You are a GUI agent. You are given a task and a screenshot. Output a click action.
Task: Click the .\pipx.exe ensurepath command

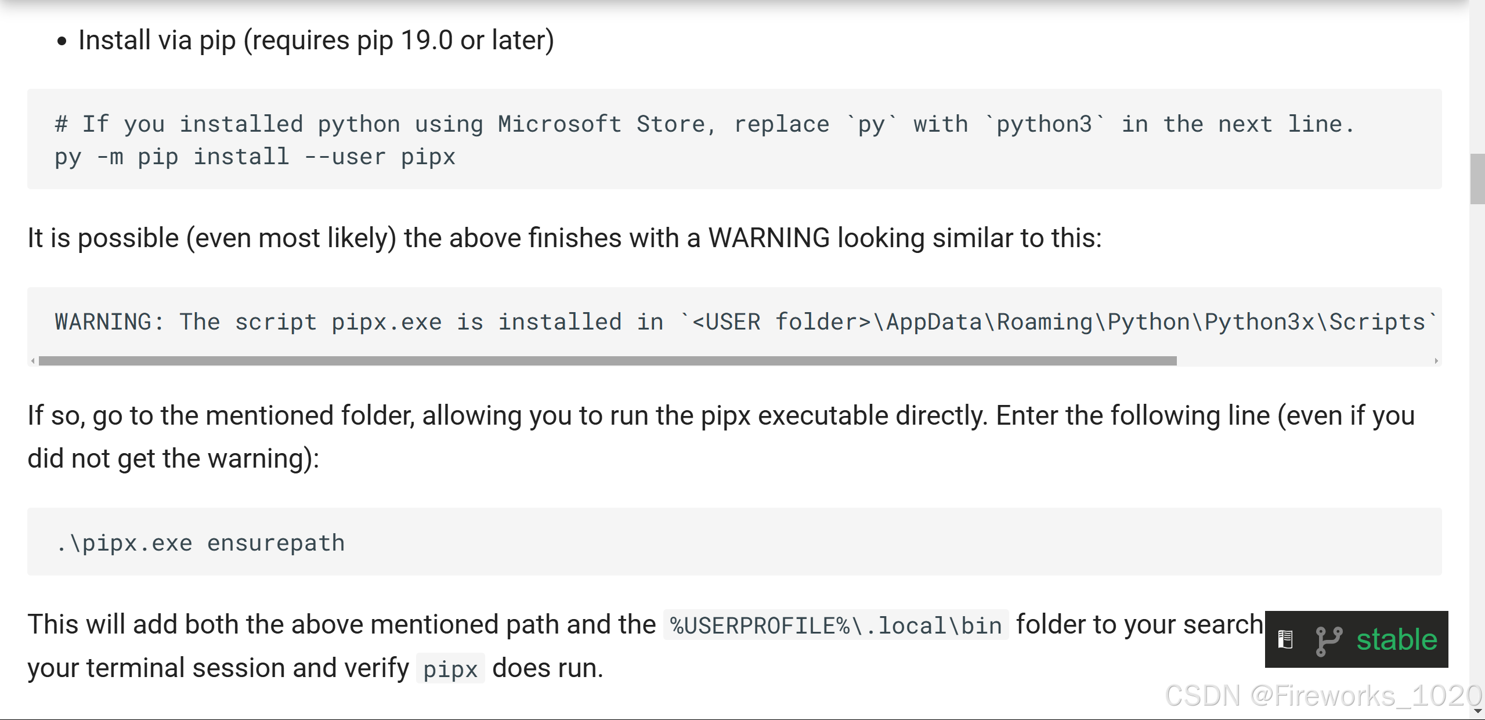(200, 543)
